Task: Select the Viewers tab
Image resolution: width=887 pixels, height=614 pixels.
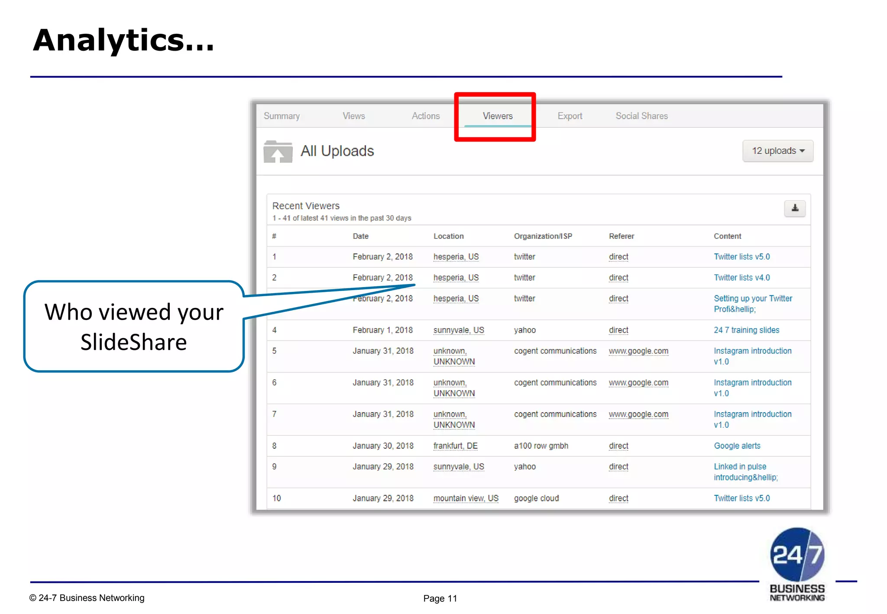Action: click(497, 116)
